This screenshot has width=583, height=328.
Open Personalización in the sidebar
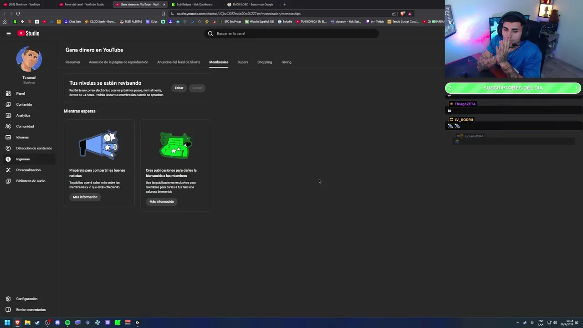point(28,170)
